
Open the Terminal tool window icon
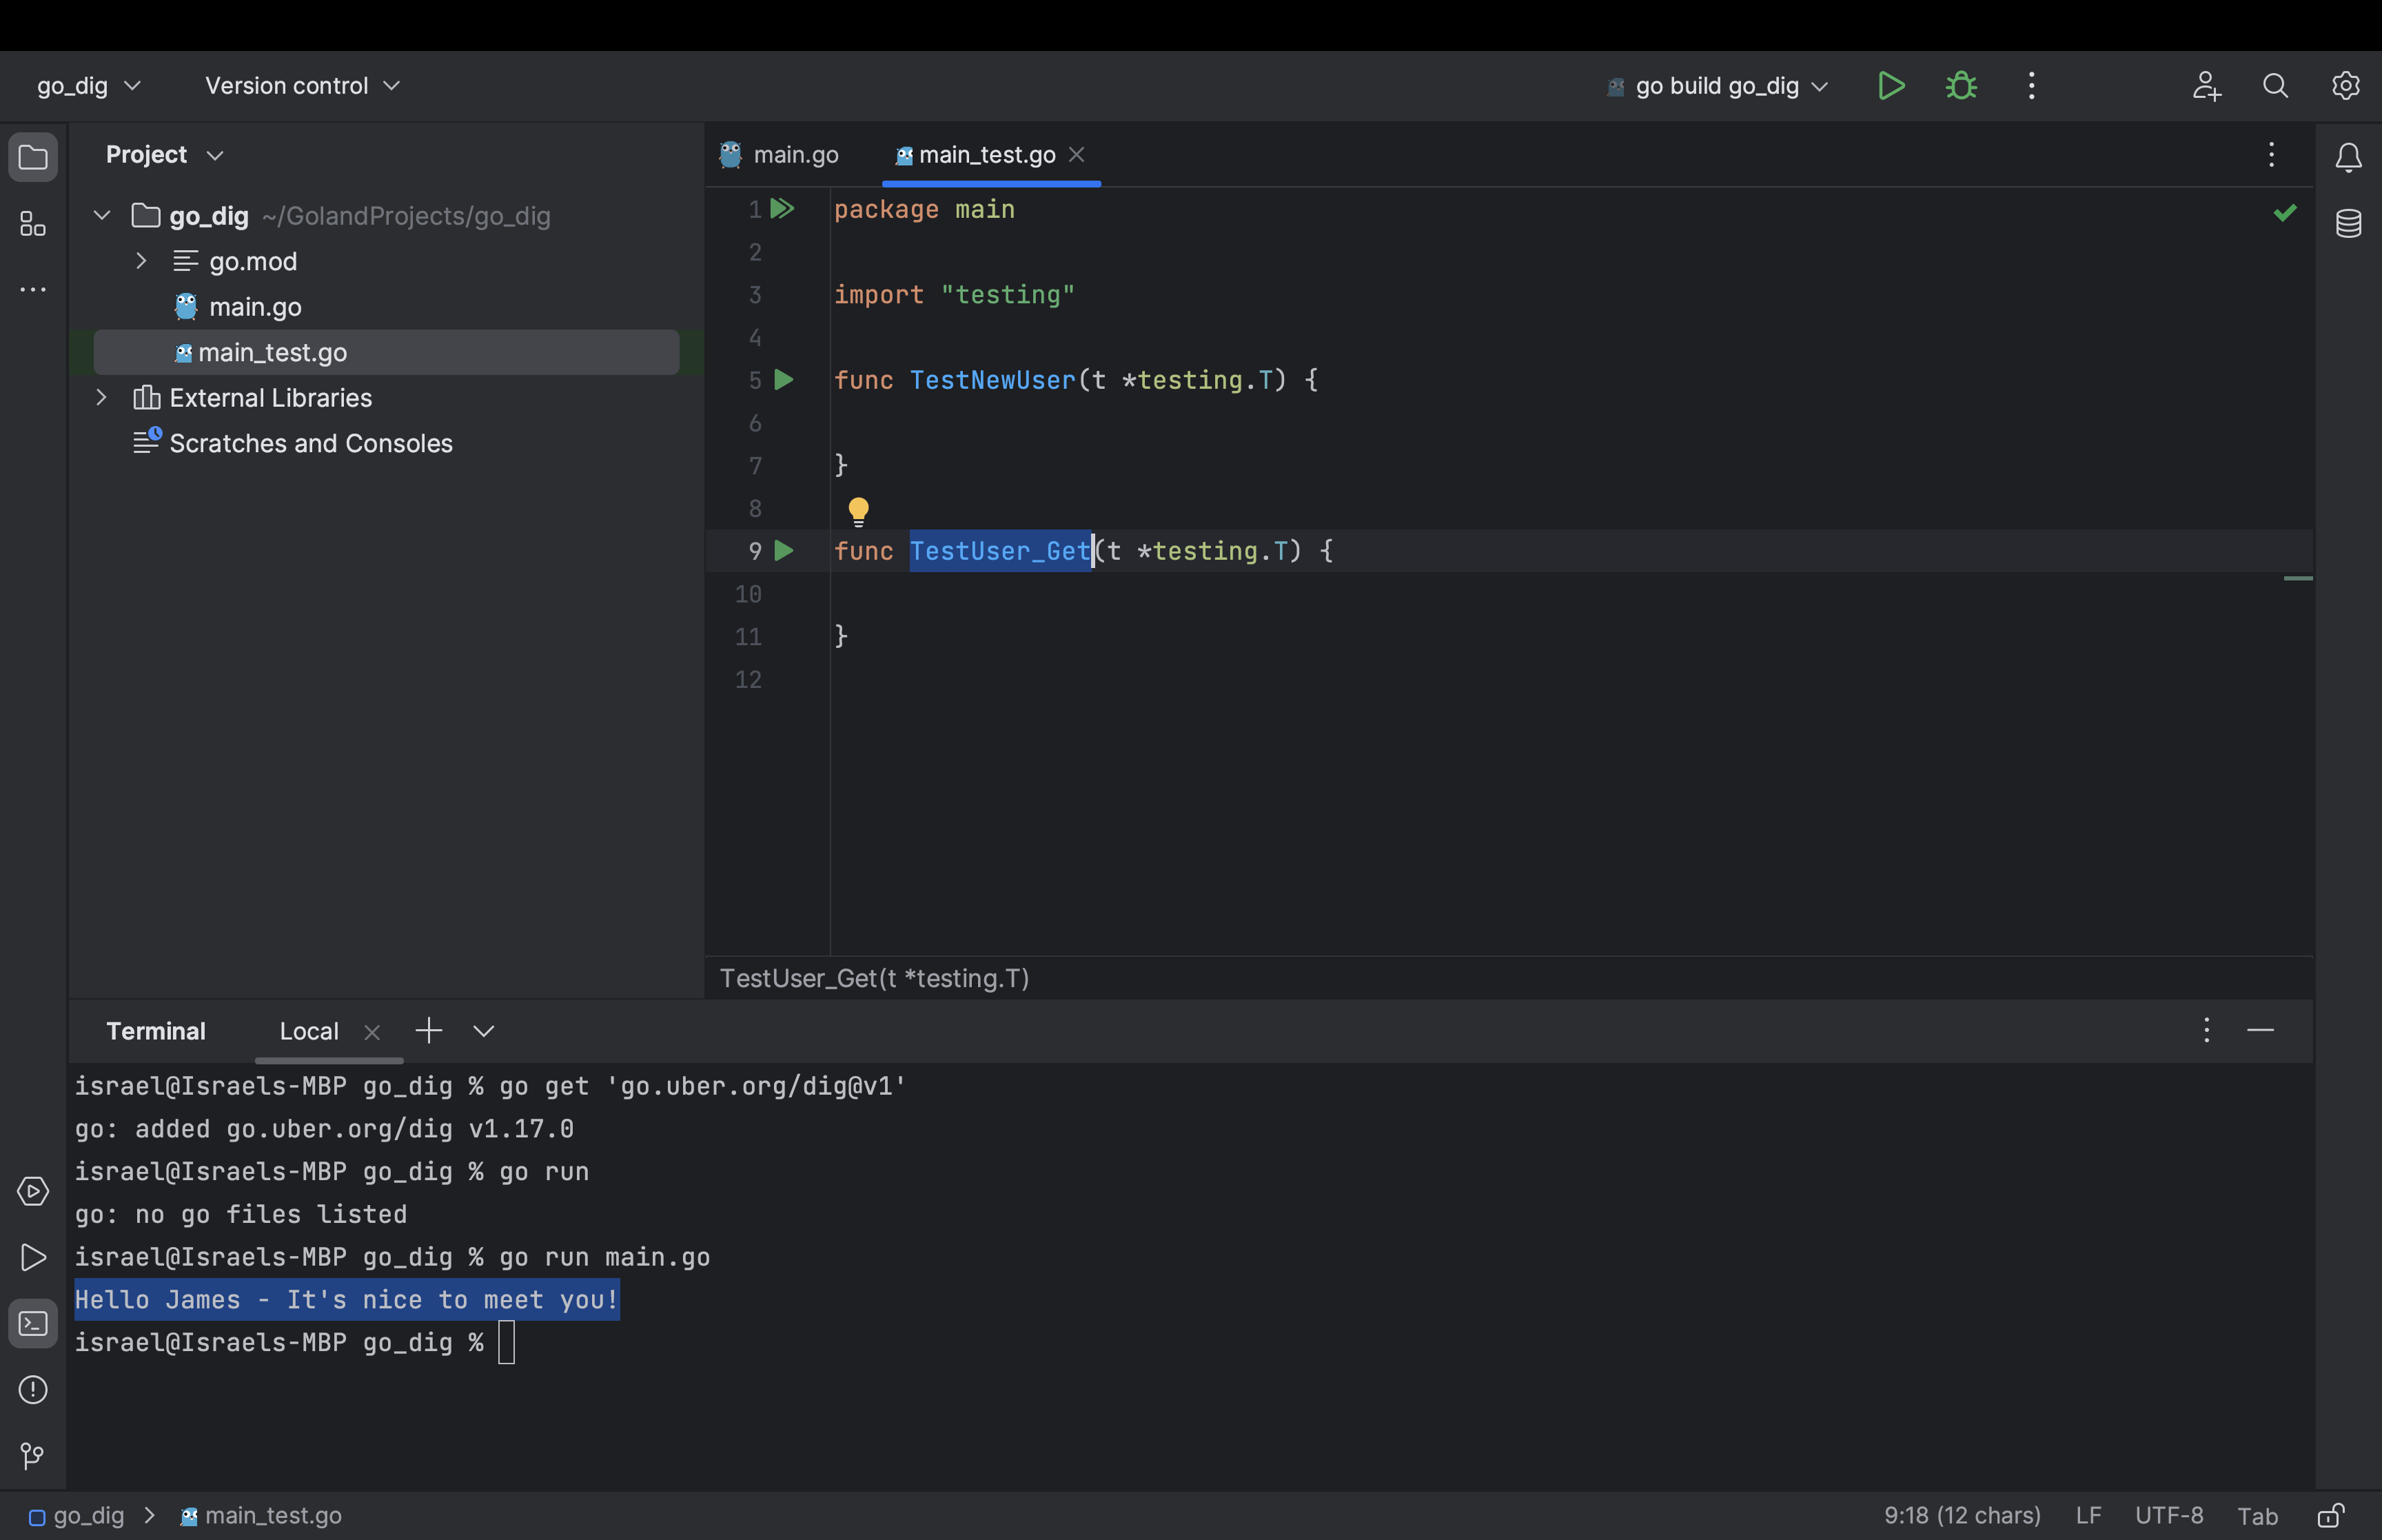[33, 1323]
